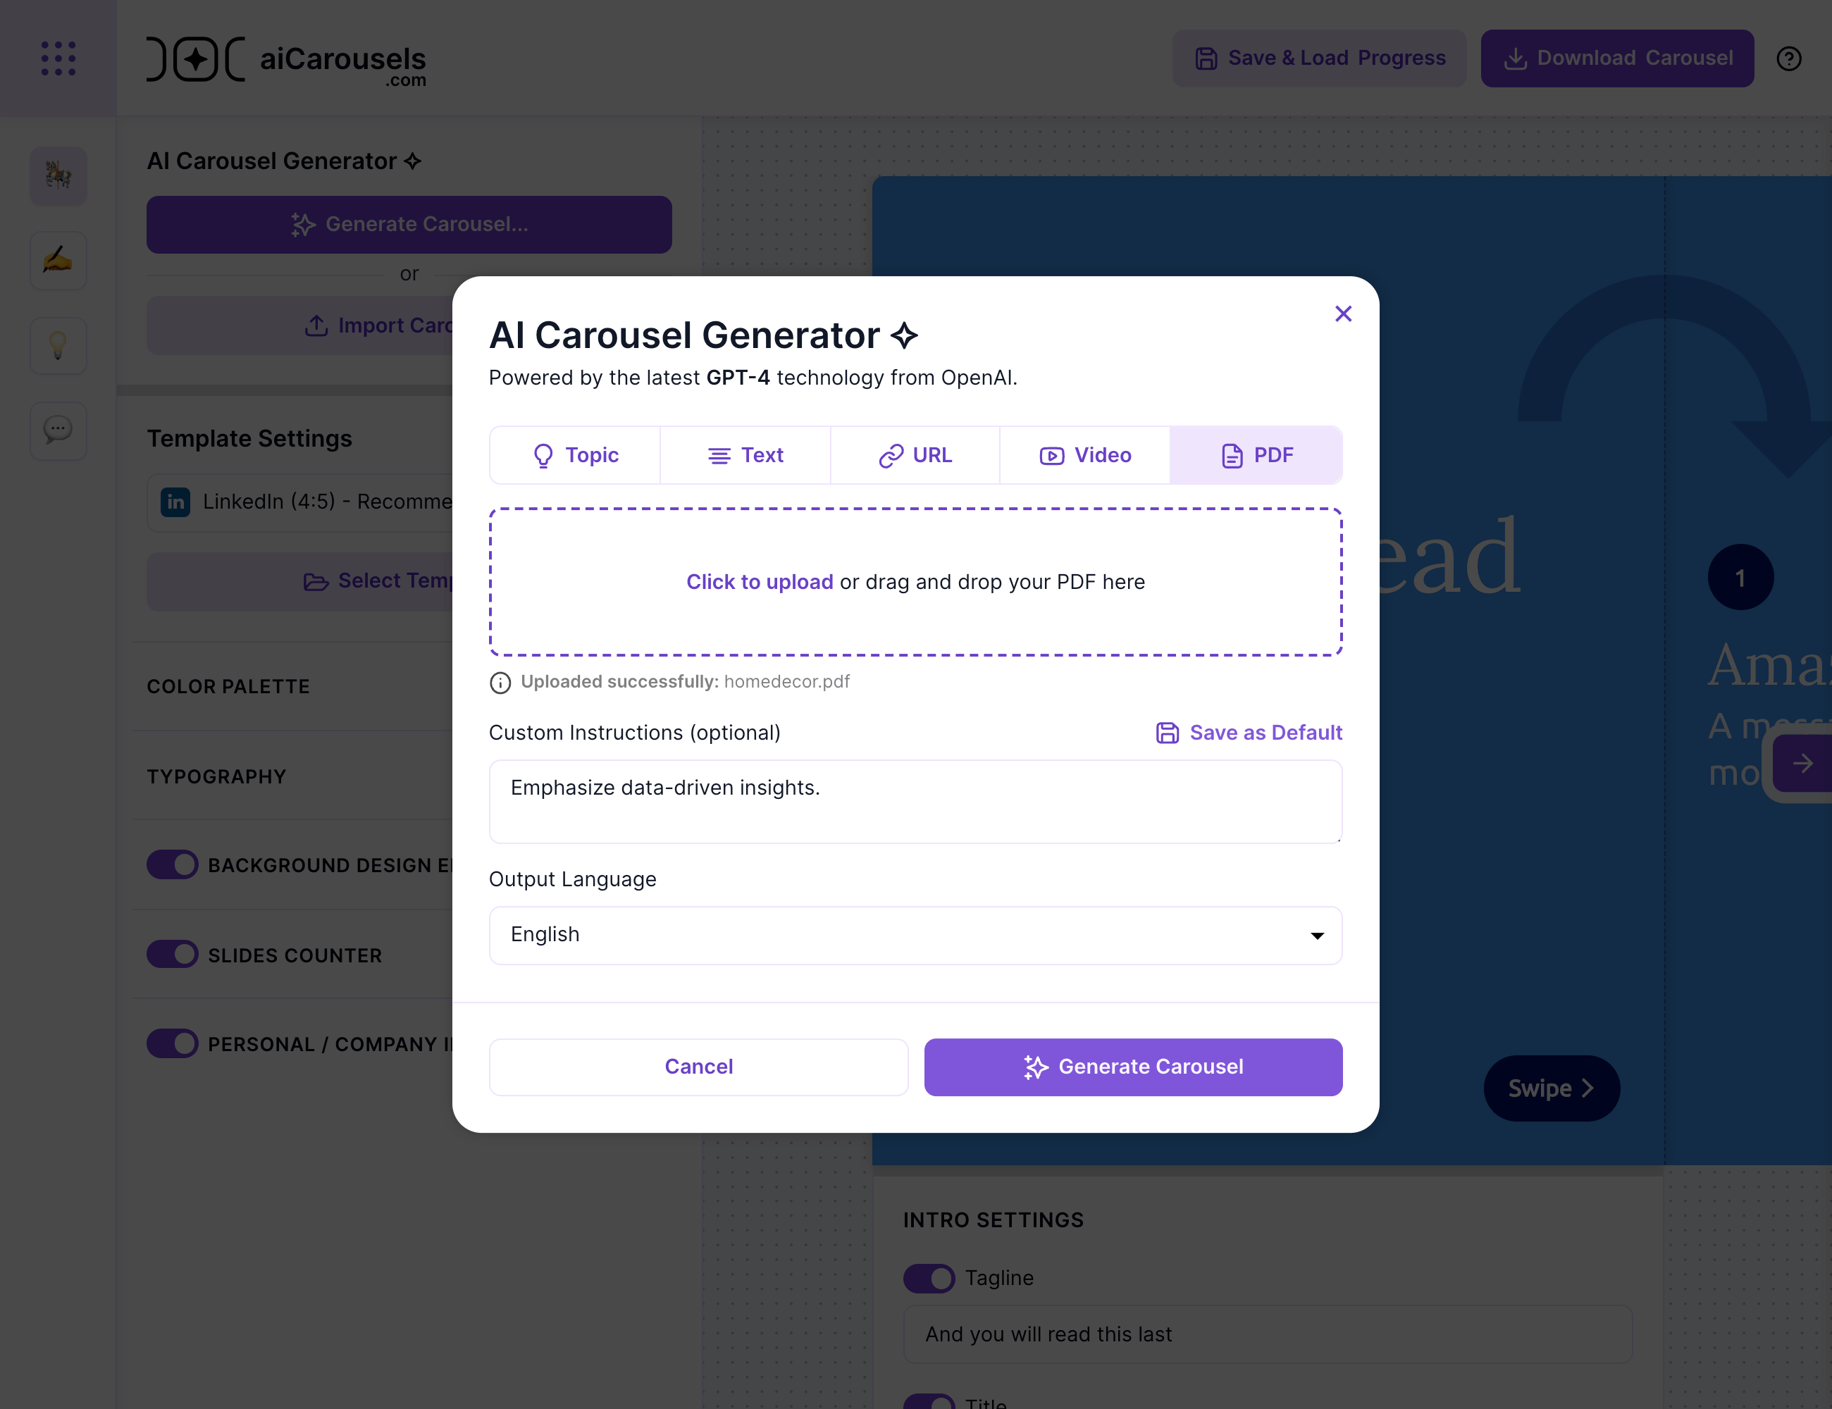Open the light bulb ideas icon
This screenshot has width=1832, height=1409.
pyautogui.click(x=58, y=345)
